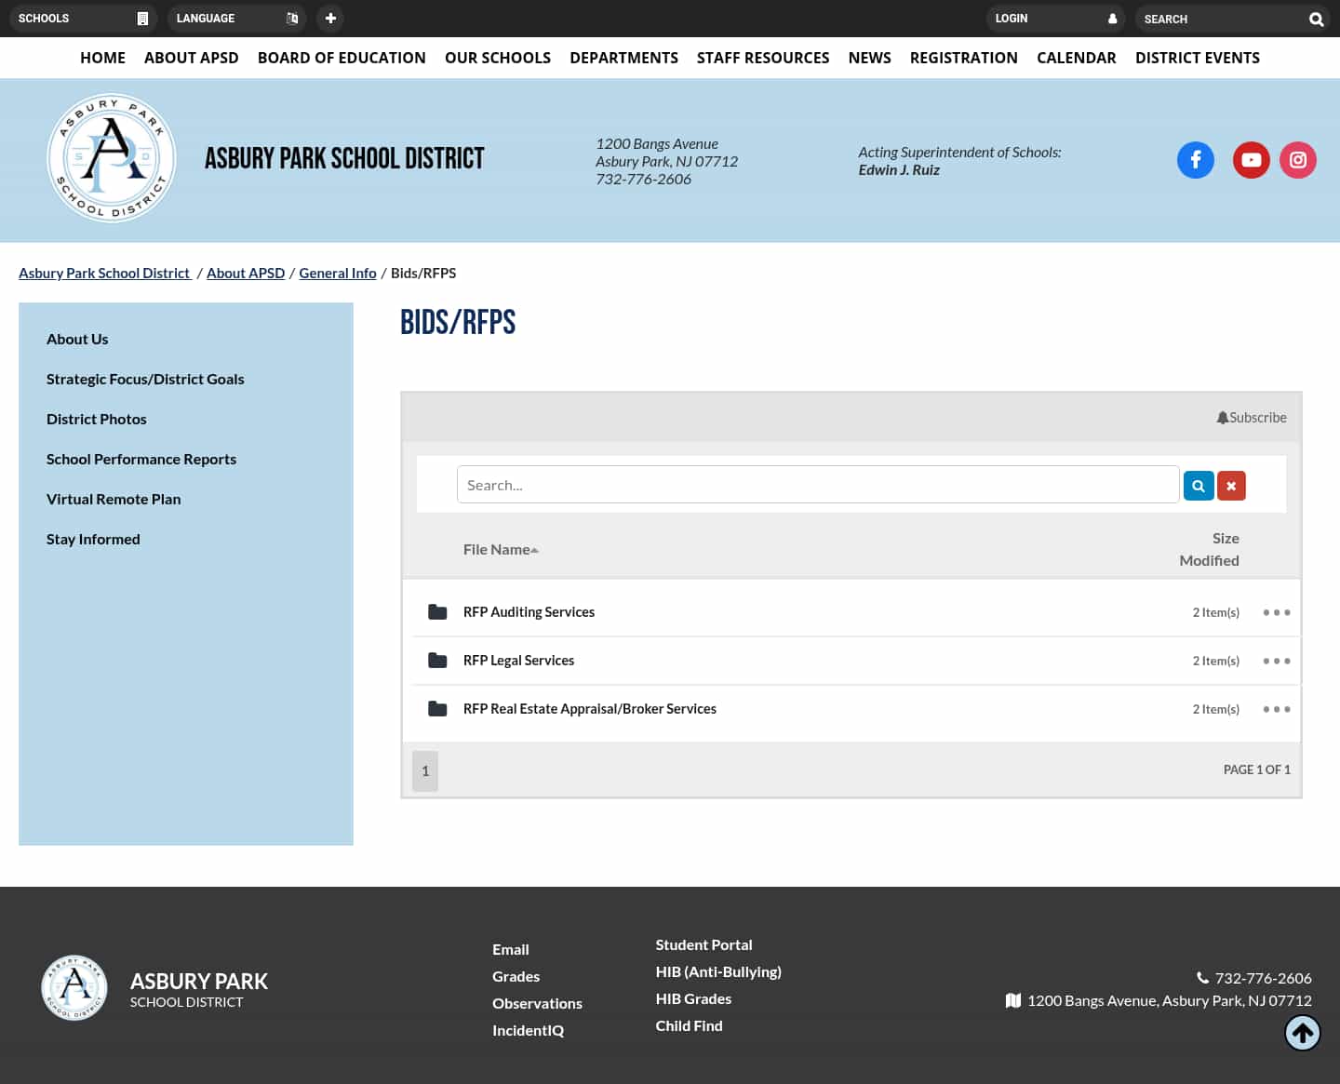This screenshot has height=1084, width=1340.
Task: Click the Subscribe bell above the file list
Action: pos(1252,417)
